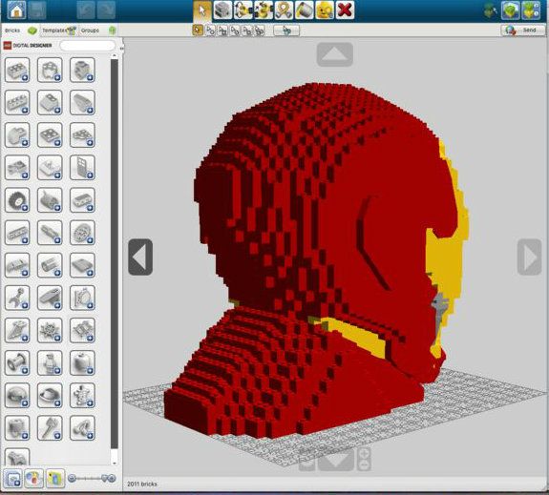This screenshot has width=549, height=495.
Task: Expand the minifigure brick category
Action: coord(50,363)
